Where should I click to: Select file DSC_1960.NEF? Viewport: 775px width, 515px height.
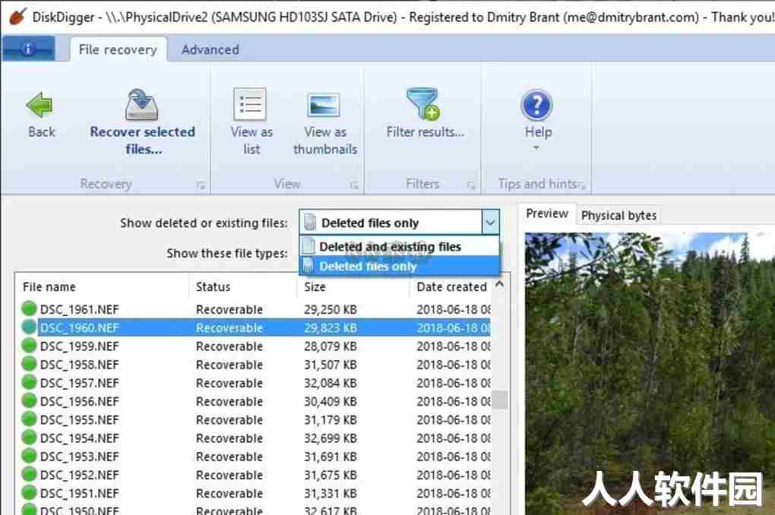pyautogui.click(x=79, y=327)
